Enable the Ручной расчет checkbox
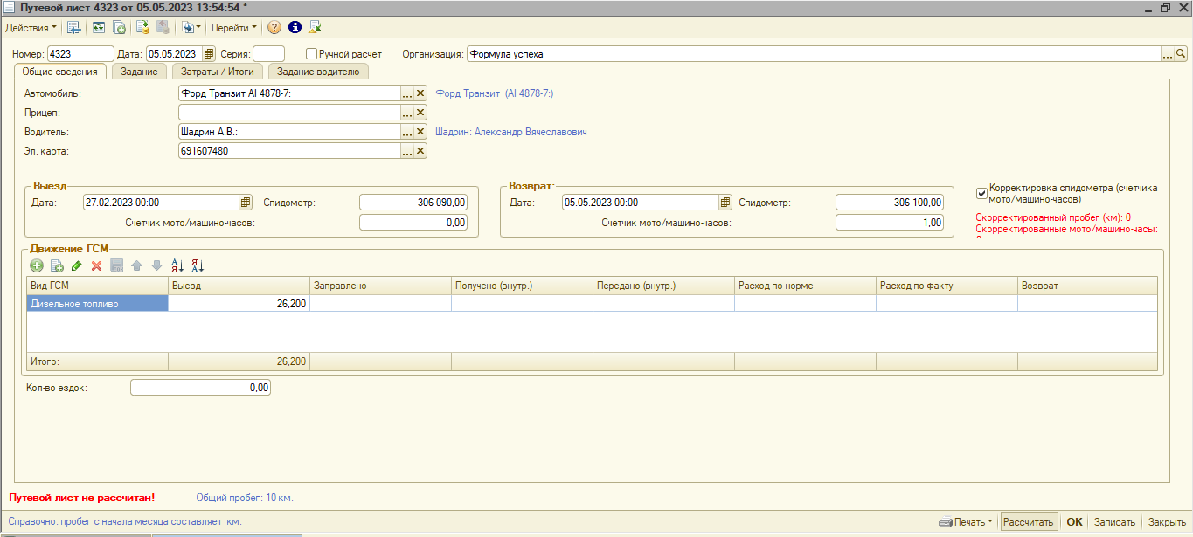 point(311,54)
